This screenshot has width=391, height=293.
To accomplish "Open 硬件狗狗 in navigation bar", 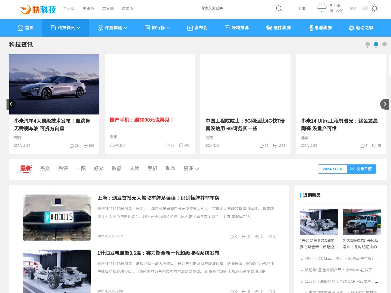I will pos(278,28).
